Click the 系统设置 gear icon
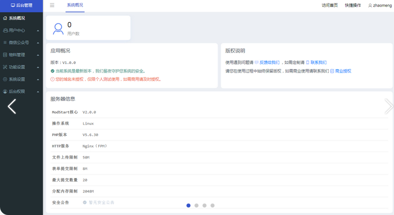The height and width of the screenshot is (215, 394). (5, 79)
